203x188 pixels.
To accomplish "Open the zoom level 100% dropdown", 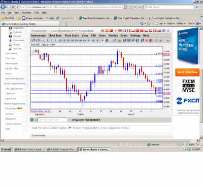I will [198, 145].
